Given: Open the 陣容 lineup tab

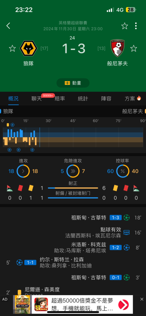Looking at the screenshot, I should click(106, 99).
